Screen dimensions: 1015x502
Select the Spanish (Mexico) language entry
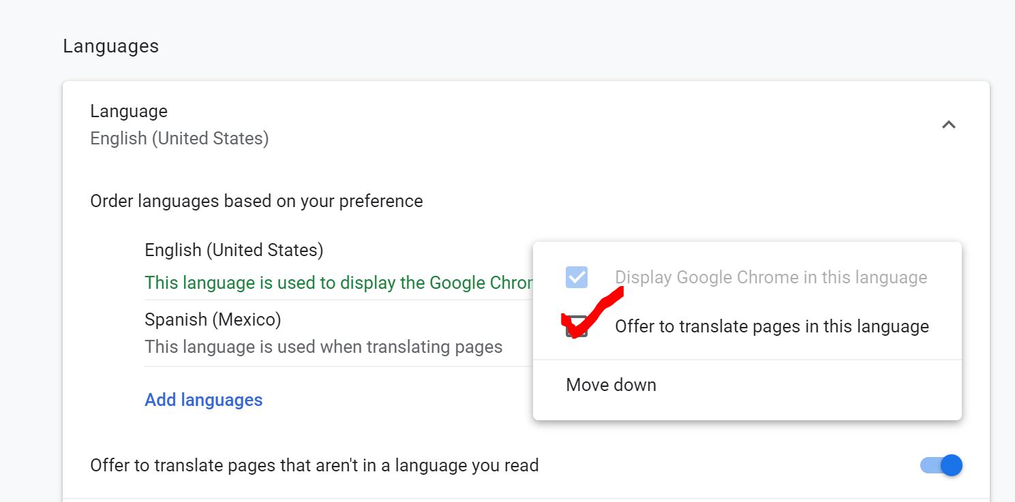pos(213,319)
